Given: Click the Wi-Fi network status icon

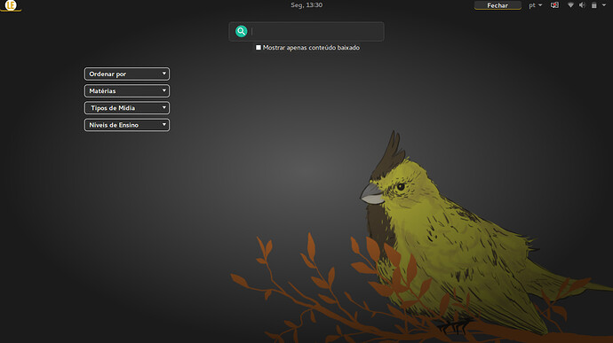Looking at the screenshot, I should click(x=570, y=5).
